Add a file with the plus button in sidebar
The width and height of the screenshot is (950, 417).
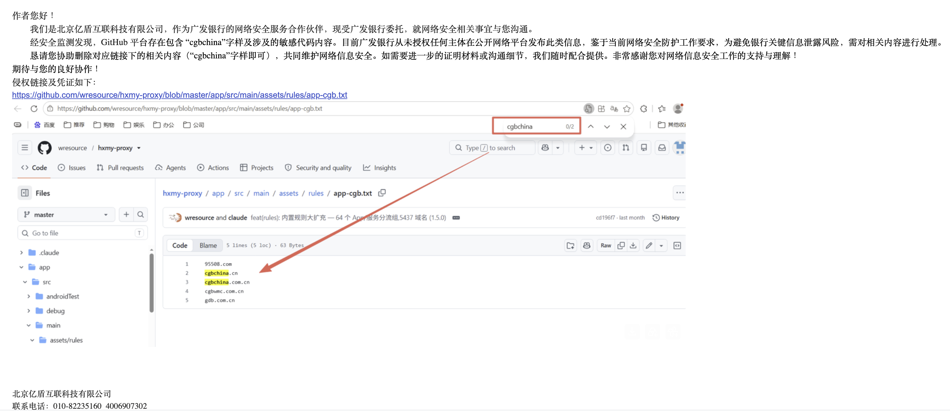point(126,215)
